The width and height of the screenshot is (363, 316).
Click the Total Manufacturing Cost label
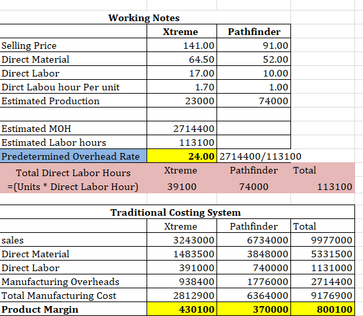(x=73, y=296)
